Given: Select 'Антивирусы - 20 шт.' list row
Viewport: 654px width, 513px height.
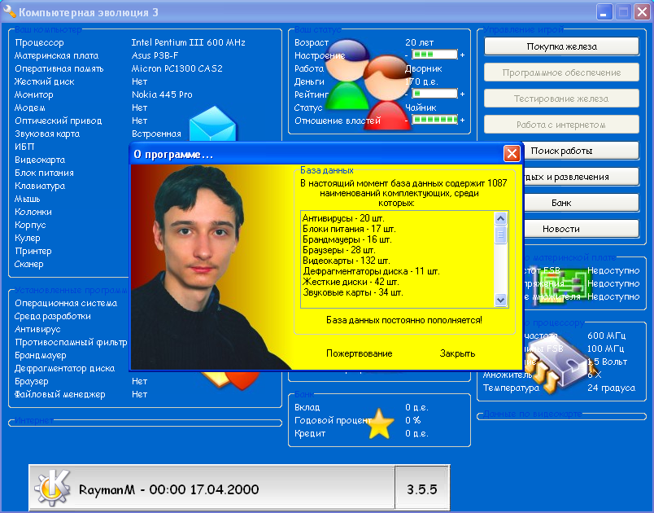Looking at the screenshot, I should (397, 218).
